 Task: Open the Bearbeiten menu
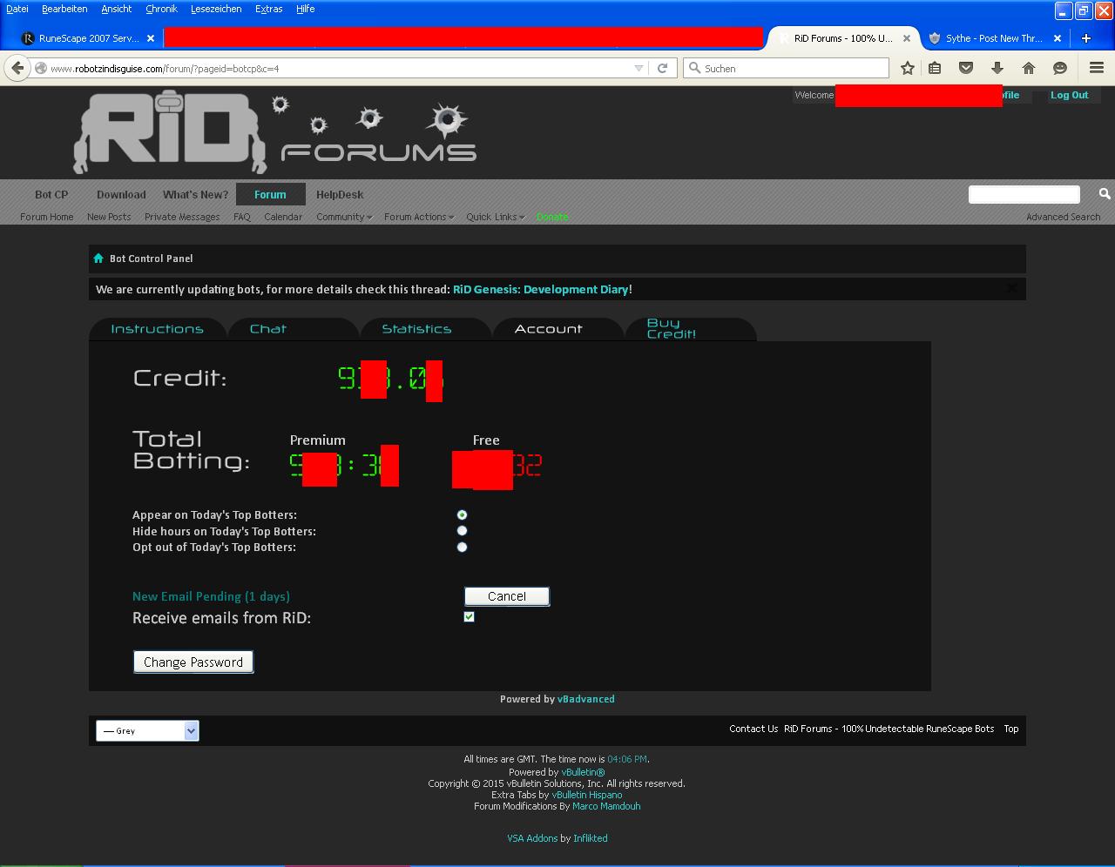click(x=64, y=9)
